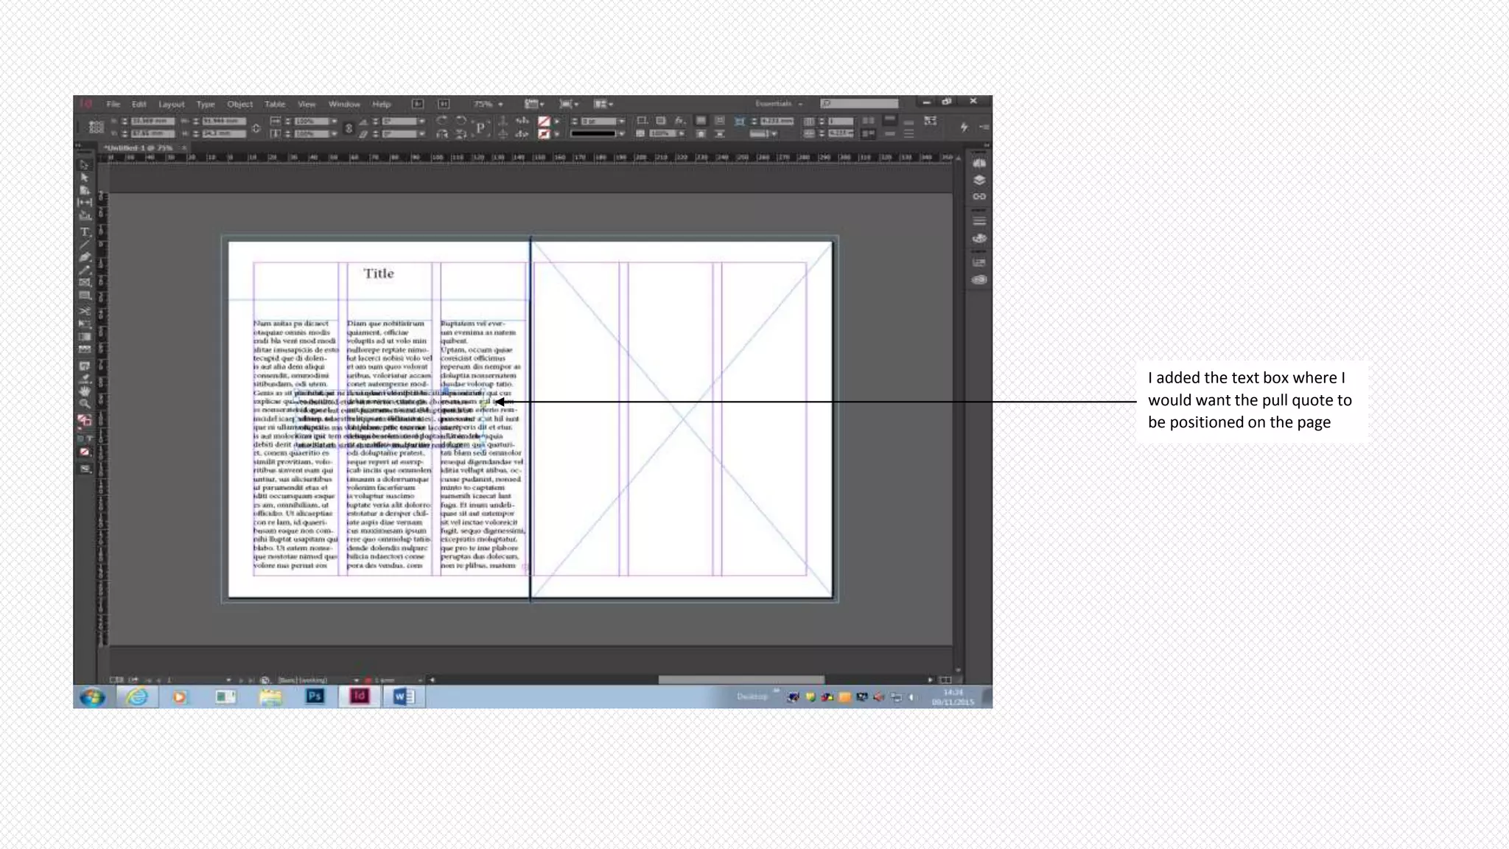The height and width of the screenshot is (849, 1509).
Task: Open the Layout menu
Action: (171, 104)
